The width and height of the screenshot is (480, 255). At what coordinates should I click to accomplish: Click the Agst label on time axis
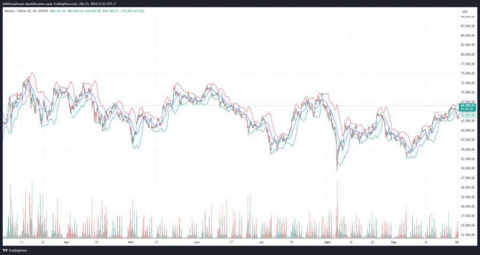click(x=327, y=242)
